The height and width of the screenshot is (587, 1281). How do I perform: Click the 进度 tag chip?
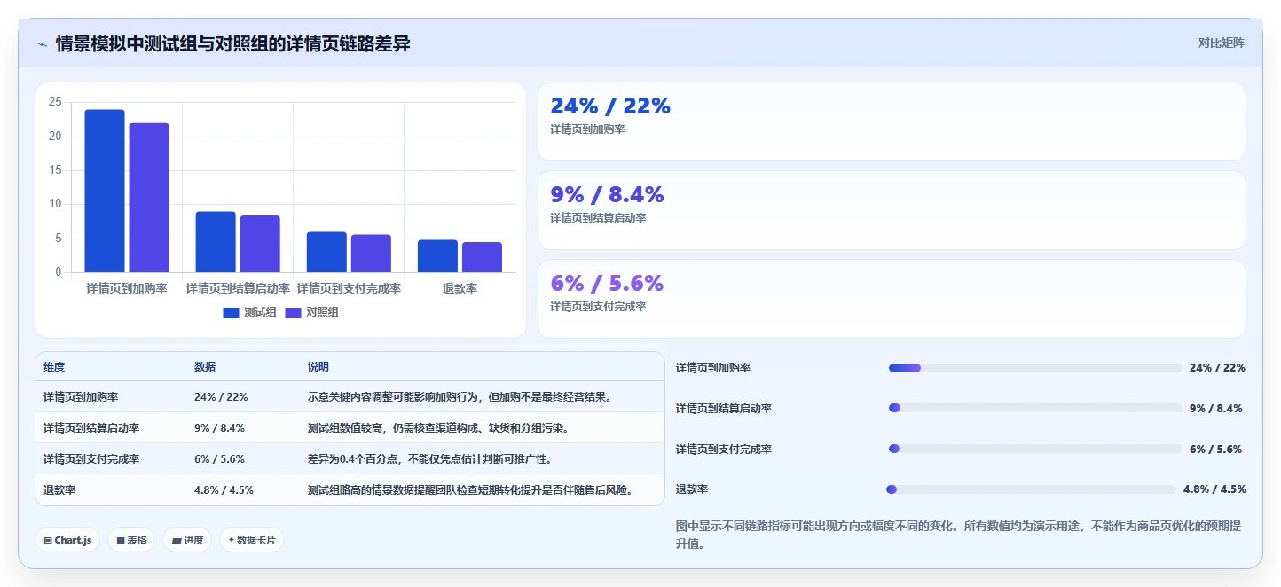pyautogui.click(x=187, y=540)
